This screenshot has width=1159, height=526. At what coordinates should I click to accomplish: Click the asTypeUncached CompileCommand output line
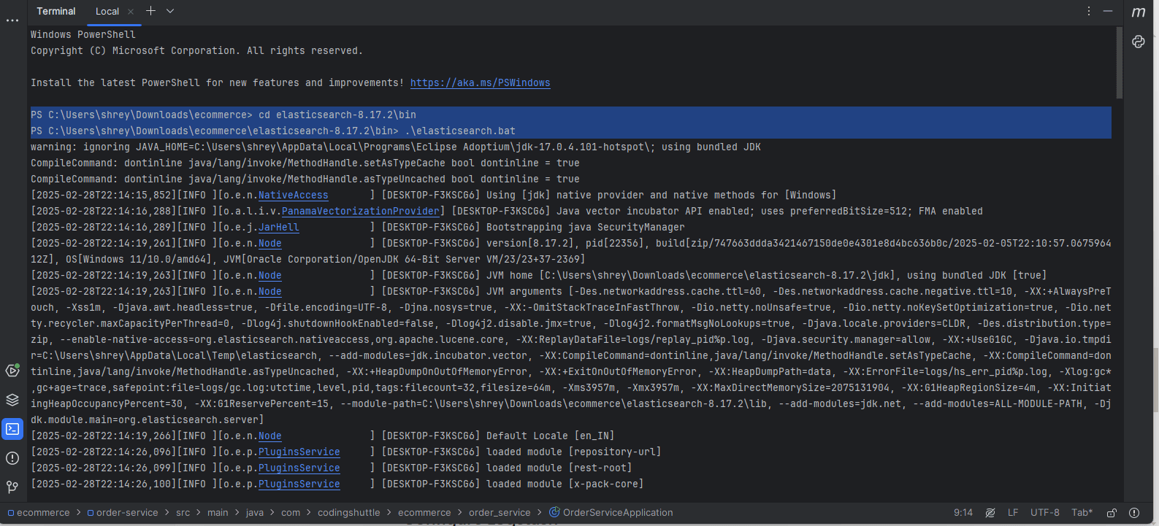(305, 179)
